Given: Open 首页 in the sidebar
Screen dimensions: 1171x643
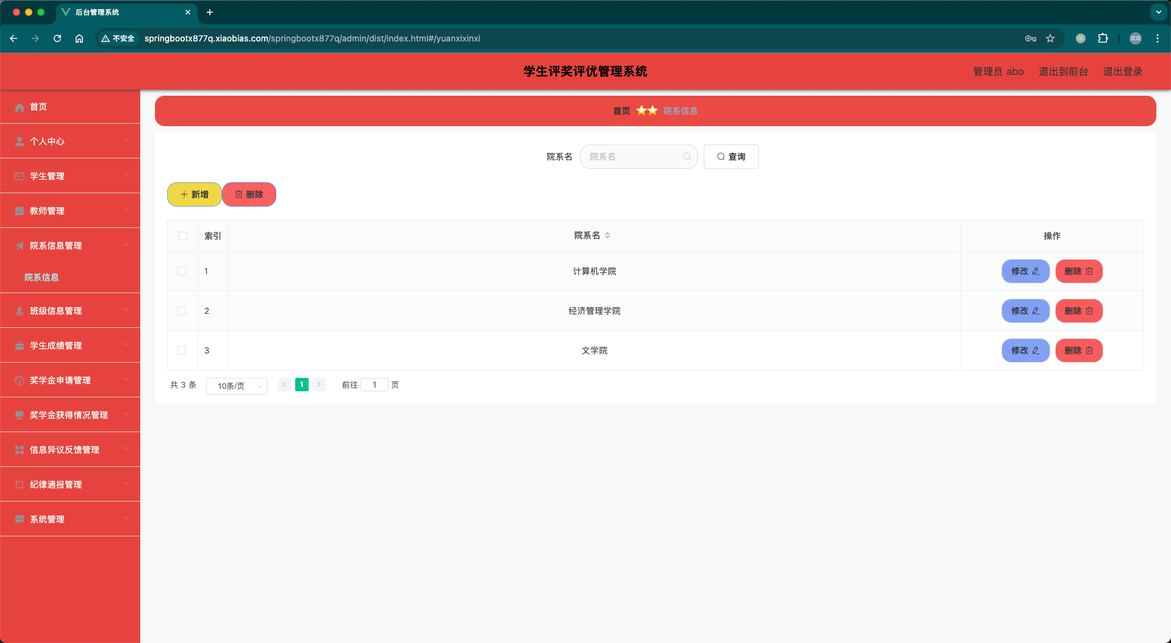Looking at the screenshot, I should pos(70,107).
